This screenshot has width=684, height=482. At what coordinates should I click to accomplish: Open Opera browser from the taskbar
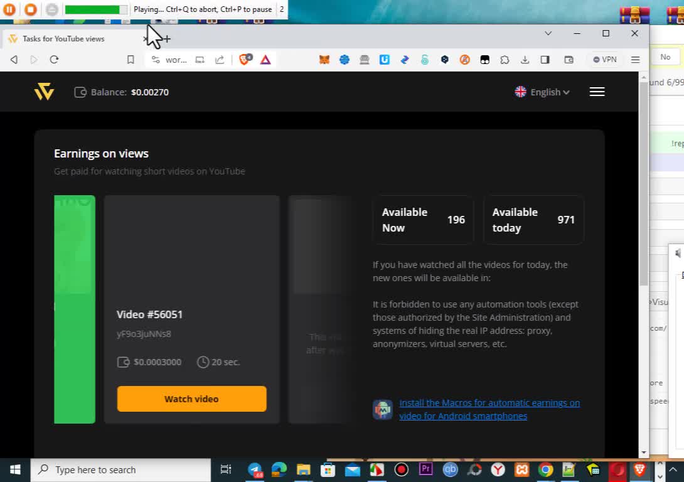coord(617,470)
